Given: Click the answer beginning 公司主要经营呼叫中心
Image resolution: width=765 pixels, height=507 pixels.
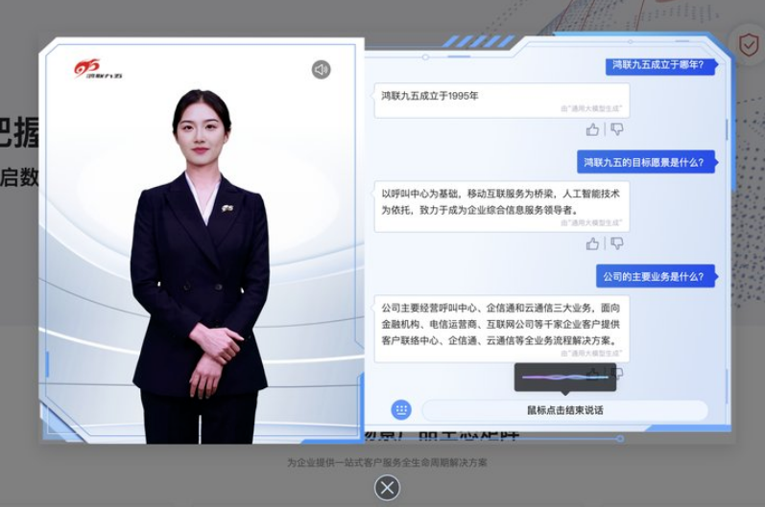Looking at the screenshot, I should (502, 329).
